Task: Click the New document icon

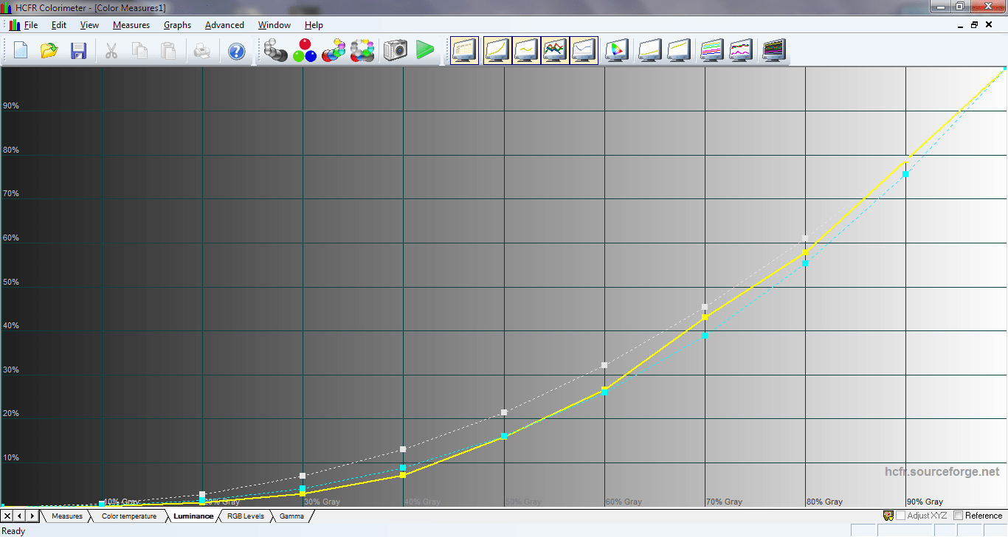Action: click(21, 50)
